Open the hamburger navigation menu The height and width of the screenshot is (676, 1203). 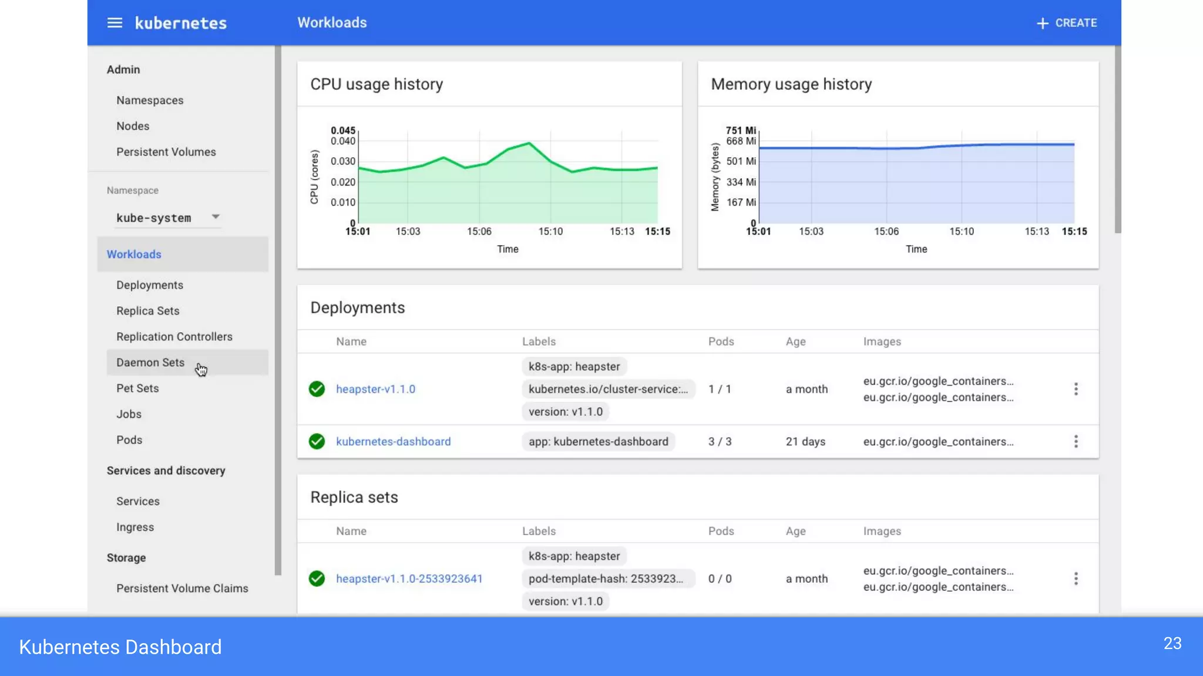tap(115, 23)
